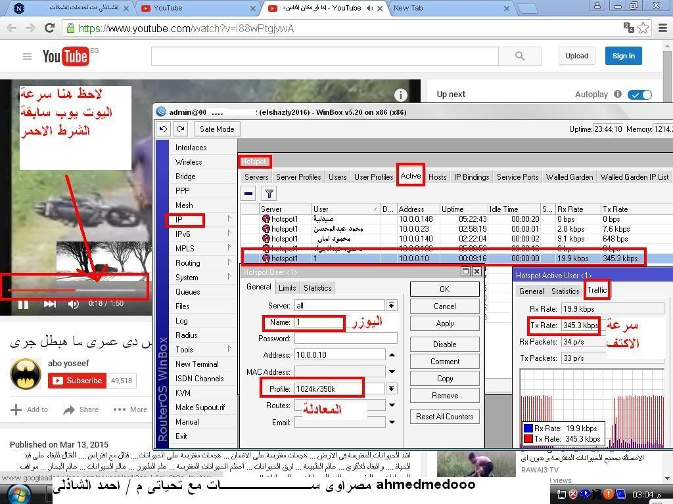This screenshot has height=504, width=673.
Task: Select the Traffic tab in Active User
Action: [597, 290]
